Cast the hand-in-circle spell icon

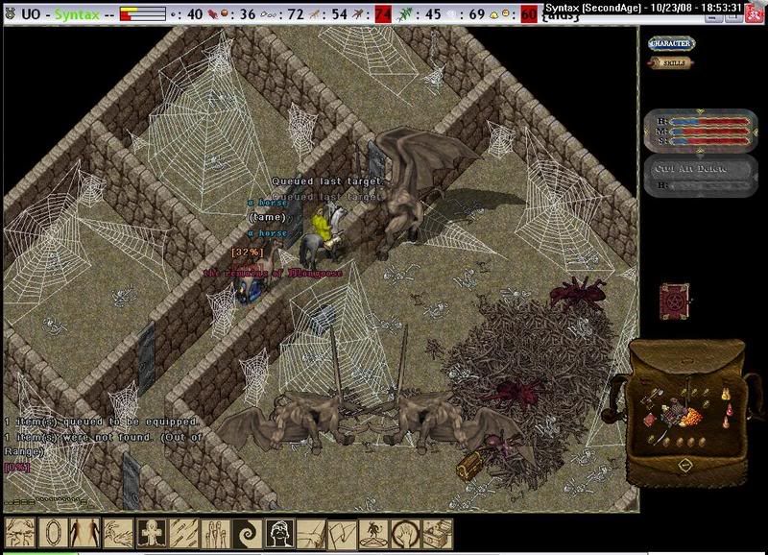point(405,534)
